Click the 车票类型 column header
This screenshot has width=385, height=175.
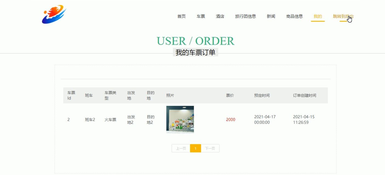[110, 95]
